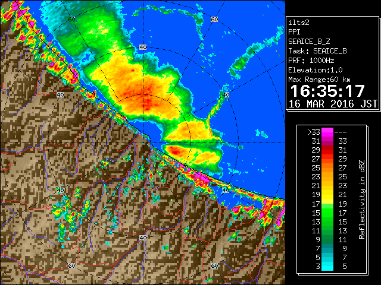Pick the bright green 15–17 dBZ legend swatch
Viewport: 381px width, 285px height.
[327, 213]
